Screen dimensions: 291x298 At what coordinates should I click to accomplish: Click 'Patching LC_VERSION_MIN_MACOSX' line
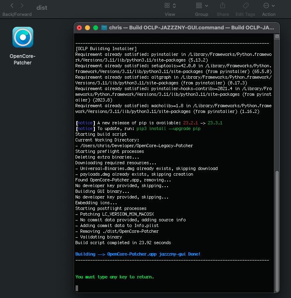point(115,214)
